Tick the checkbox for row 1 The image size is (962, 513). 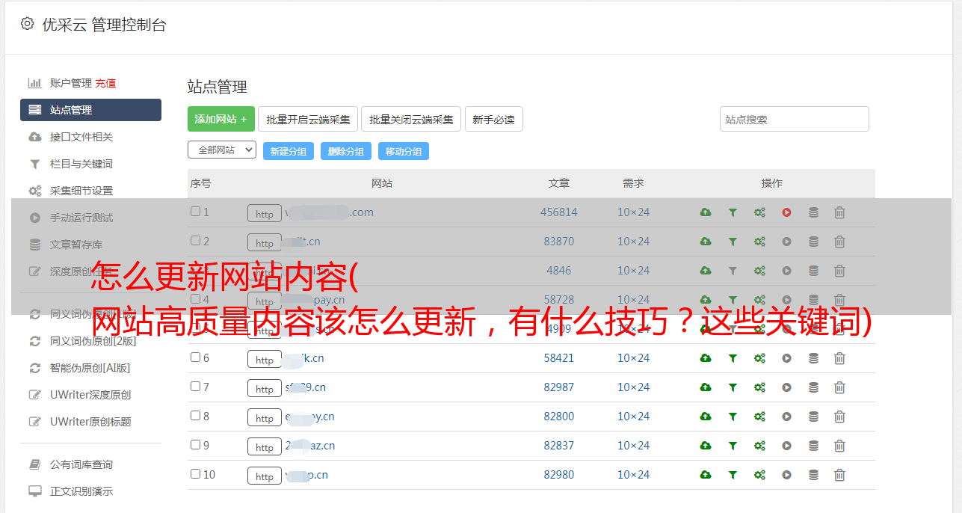[x=195, y=212]
